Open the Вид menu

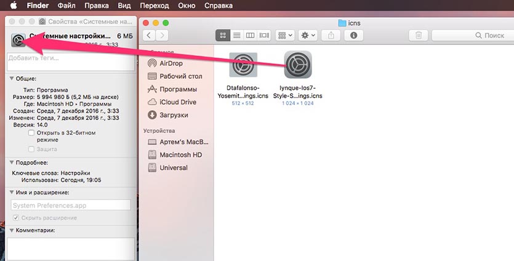pos(124,6)
